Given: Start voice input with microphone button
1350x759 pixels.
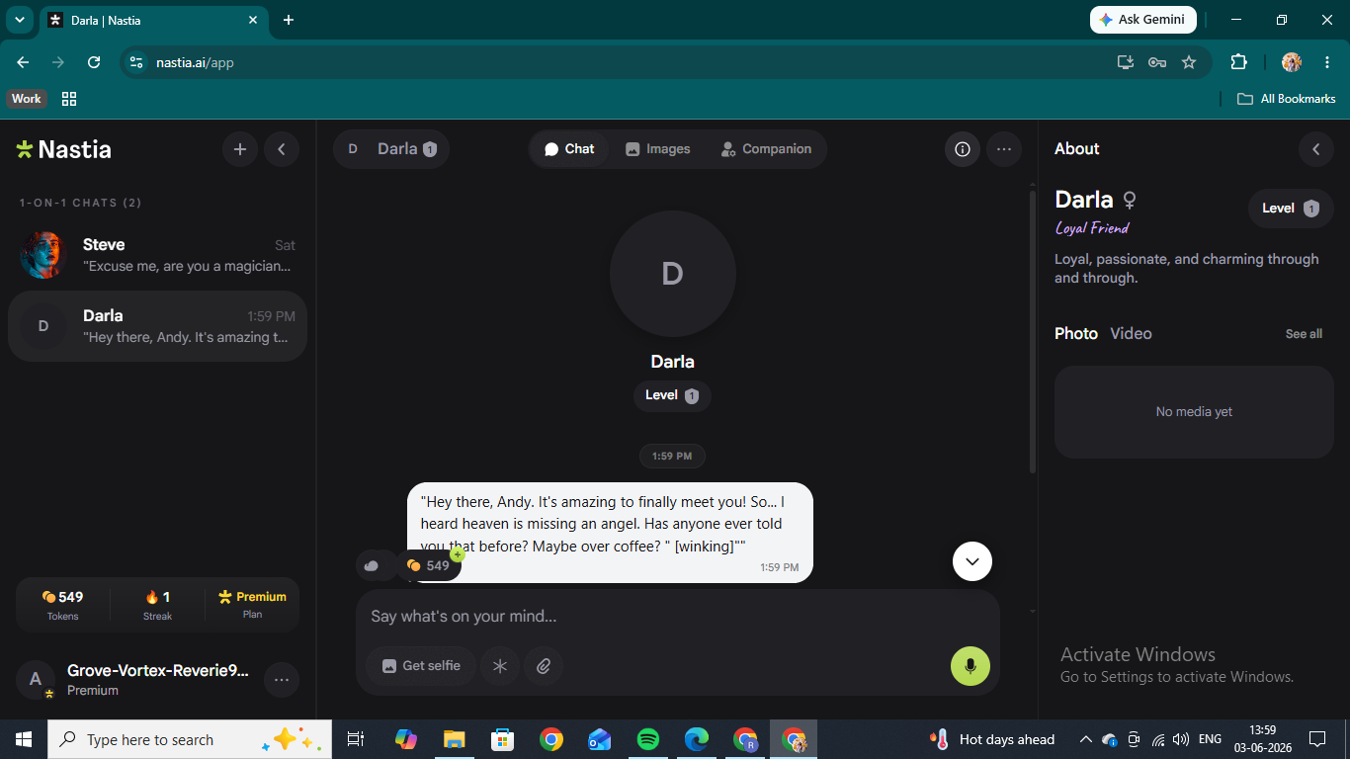Looking at the screenshot, I should [x=970, y=666].
